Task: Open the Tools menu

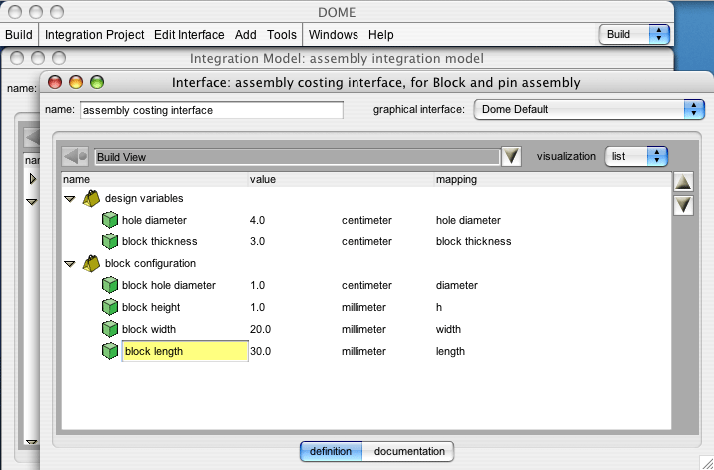Action: pyautogui.click(x=282, y=35)
